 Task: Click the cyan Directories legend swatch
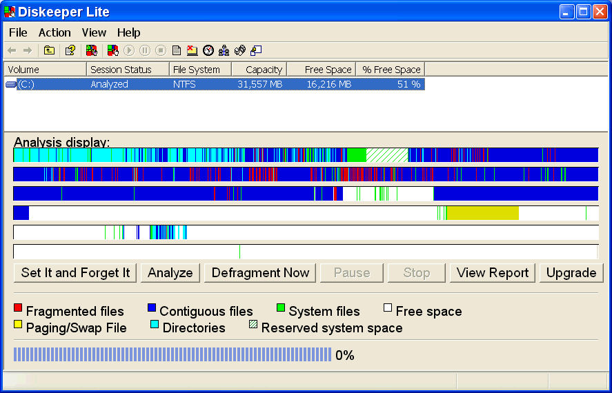(155, 324)
